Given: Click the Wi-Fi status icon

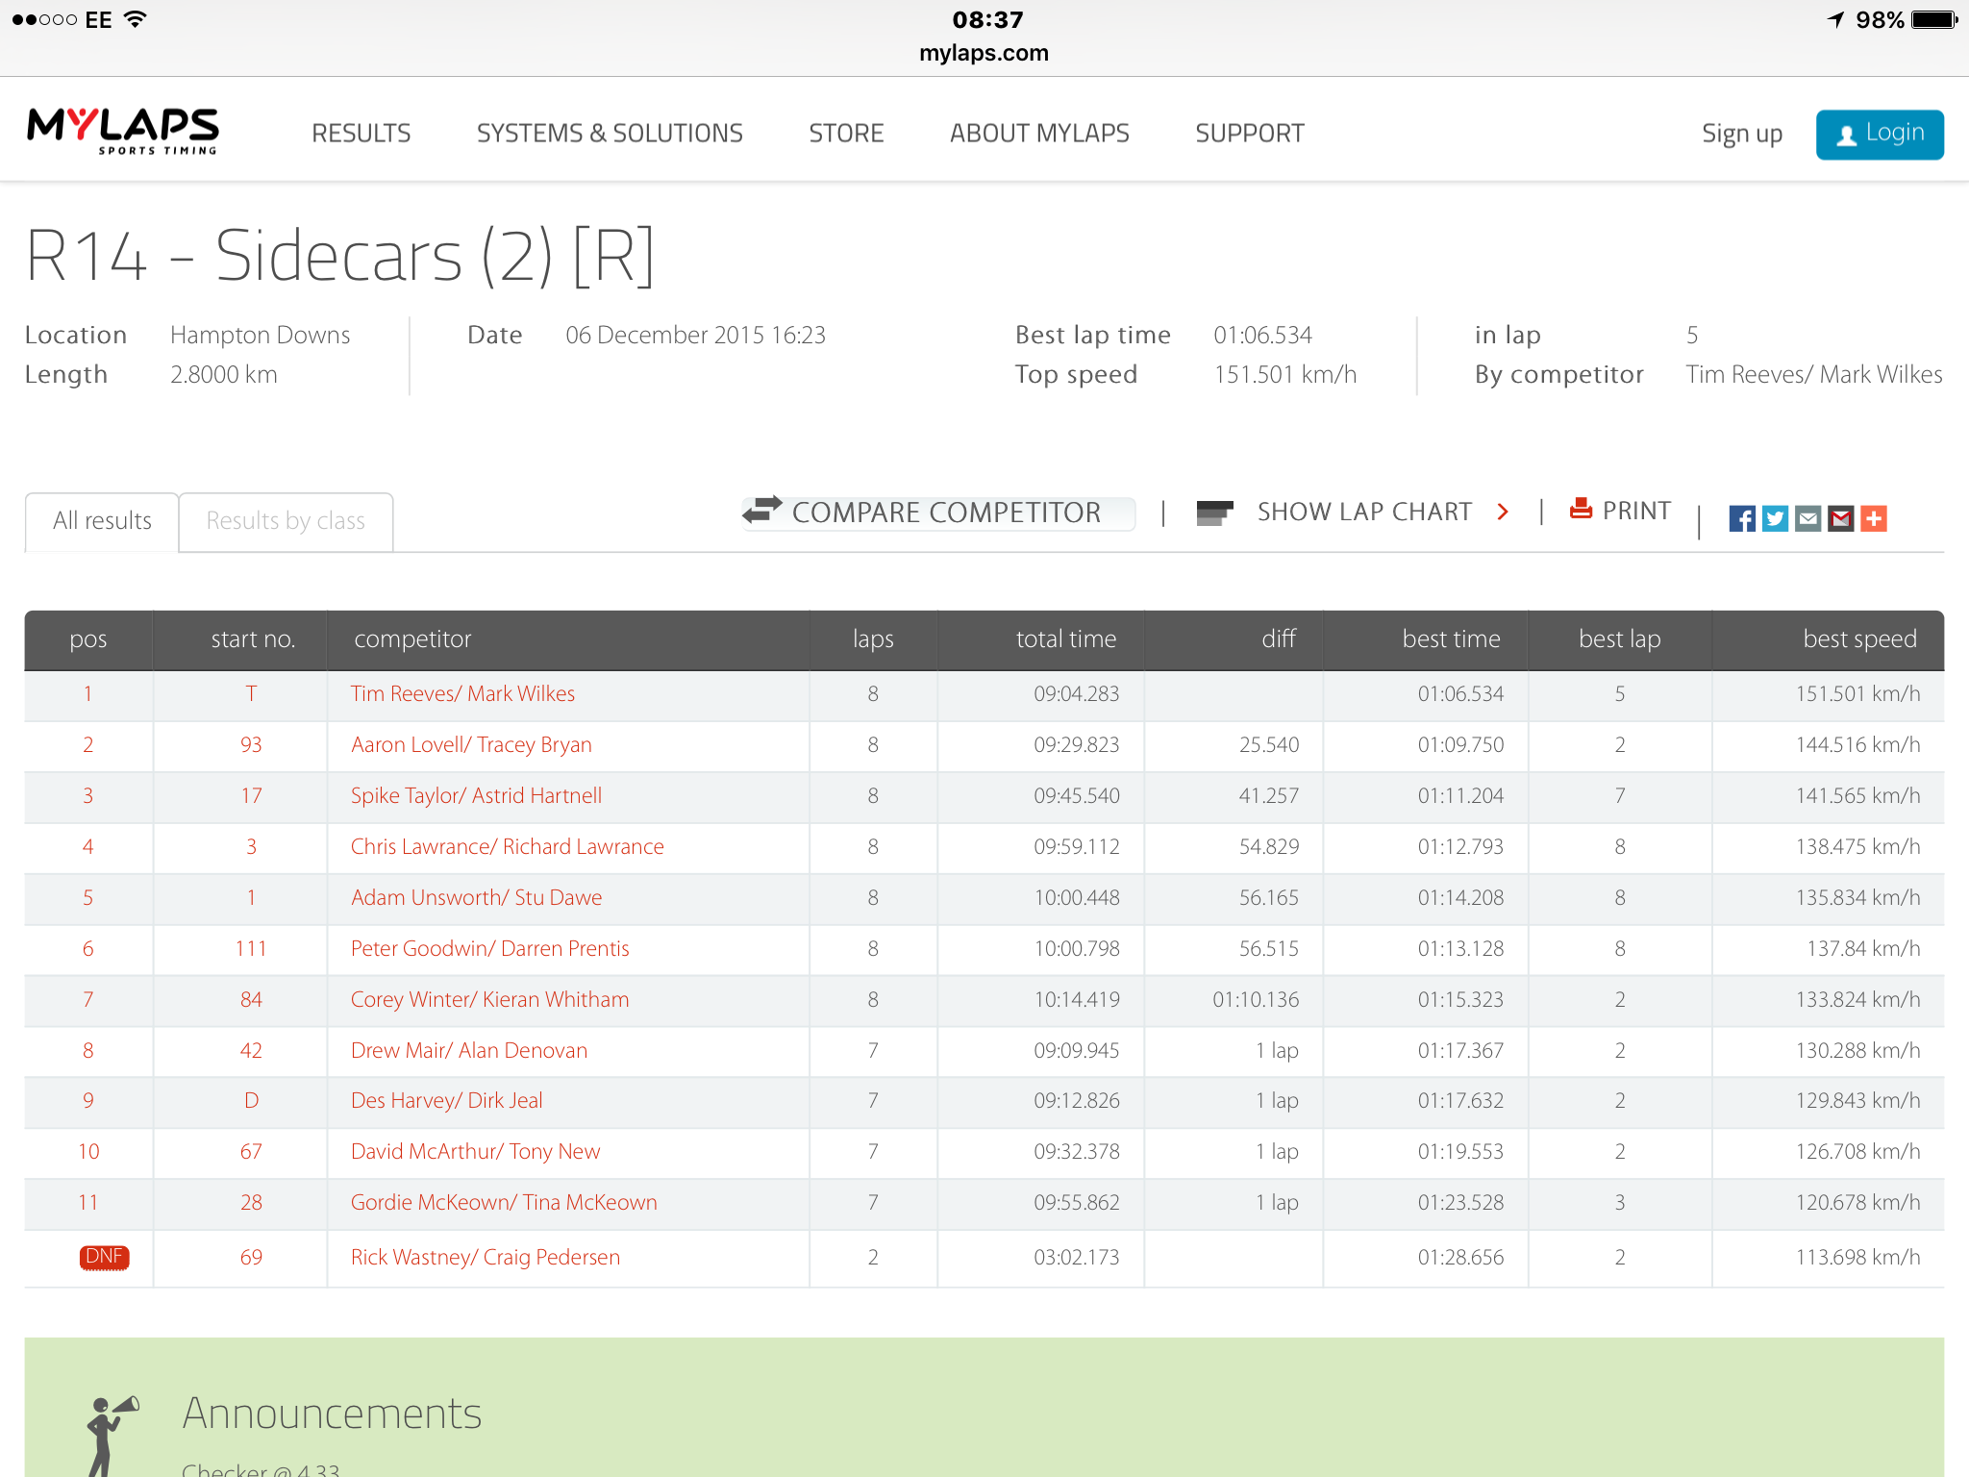Looking at the screenshot, I should tap(136, 18).
